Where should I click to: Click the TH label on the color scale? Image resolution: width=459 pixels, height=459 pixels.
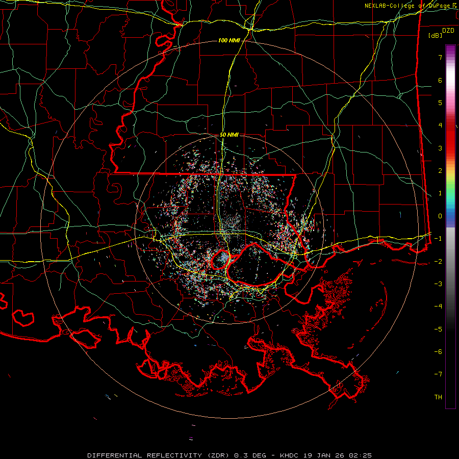tap(438, 397)
